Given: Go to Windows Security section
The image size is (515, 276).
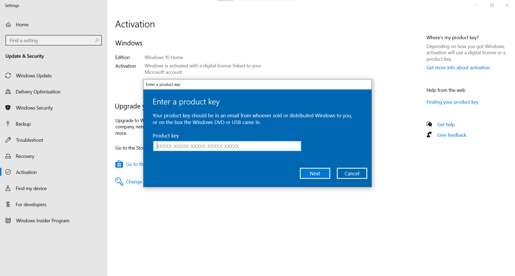Looking at the screenshot, I should coord(54,108).
